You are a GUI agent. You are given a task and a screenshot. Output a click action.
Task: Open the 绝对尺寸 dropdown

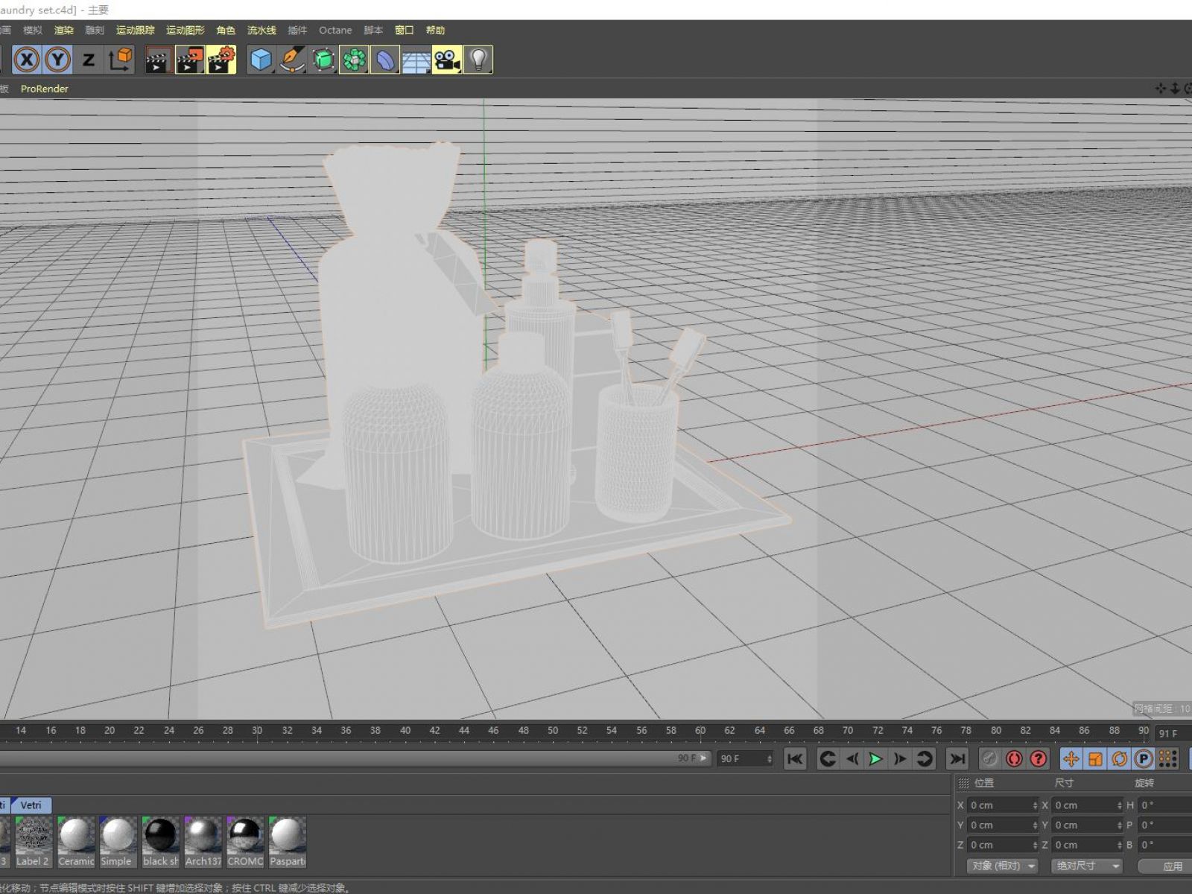(x=1087, y=866)
